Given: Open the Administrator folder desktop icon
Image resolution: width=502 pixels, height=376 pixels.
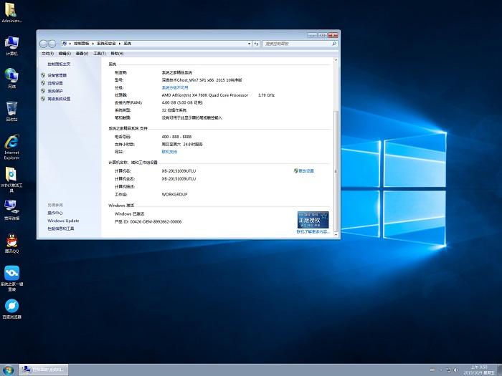Looking at the screenshot, I should [11, 12].
